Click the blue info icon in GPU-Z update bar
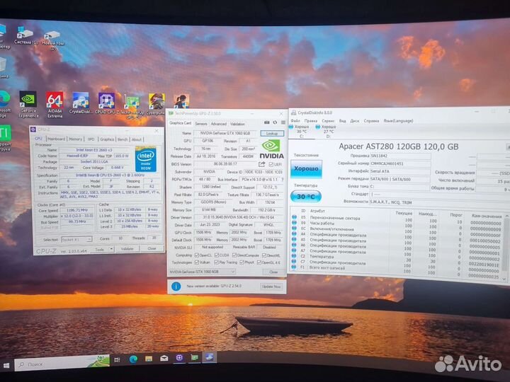Image resolution: width=510 pixels, height=382 pixels. click(x=176, y=286)
